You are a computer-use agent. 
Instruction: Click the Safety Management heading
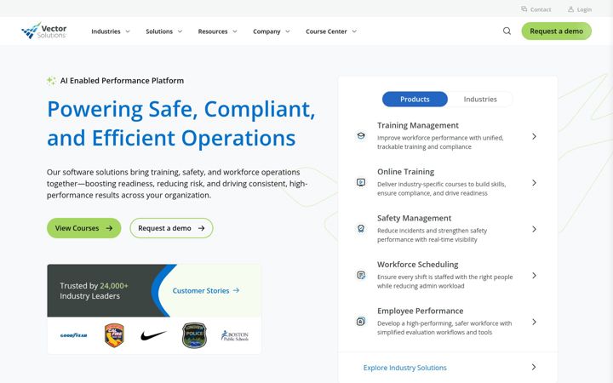point(414,218)
